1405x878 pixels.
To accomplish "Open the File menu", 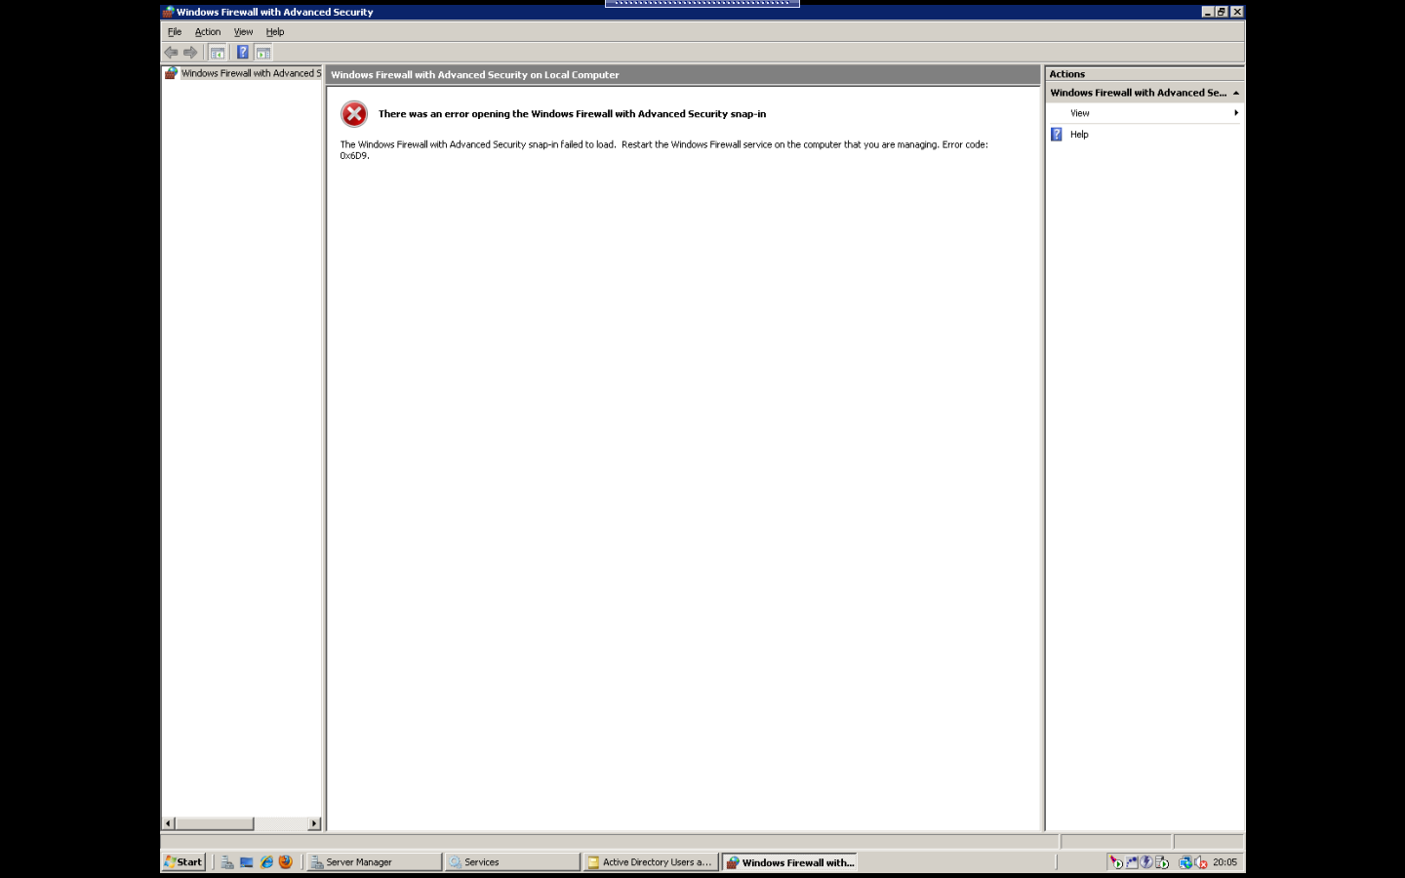I will (175, 32).
